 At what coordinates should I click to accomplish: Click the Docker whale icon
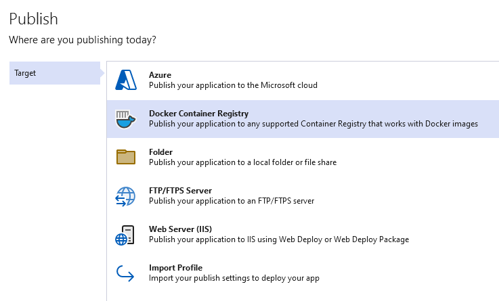[x=126, y=119]
